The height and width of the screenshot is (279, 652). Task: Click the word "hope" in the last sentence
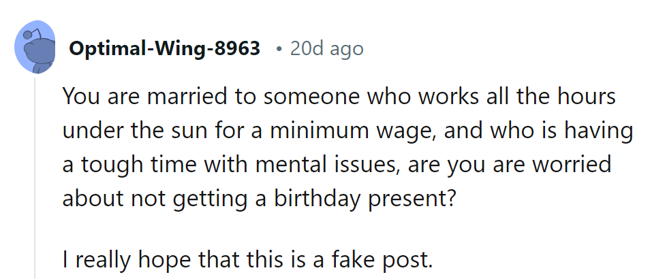(166, 260)
